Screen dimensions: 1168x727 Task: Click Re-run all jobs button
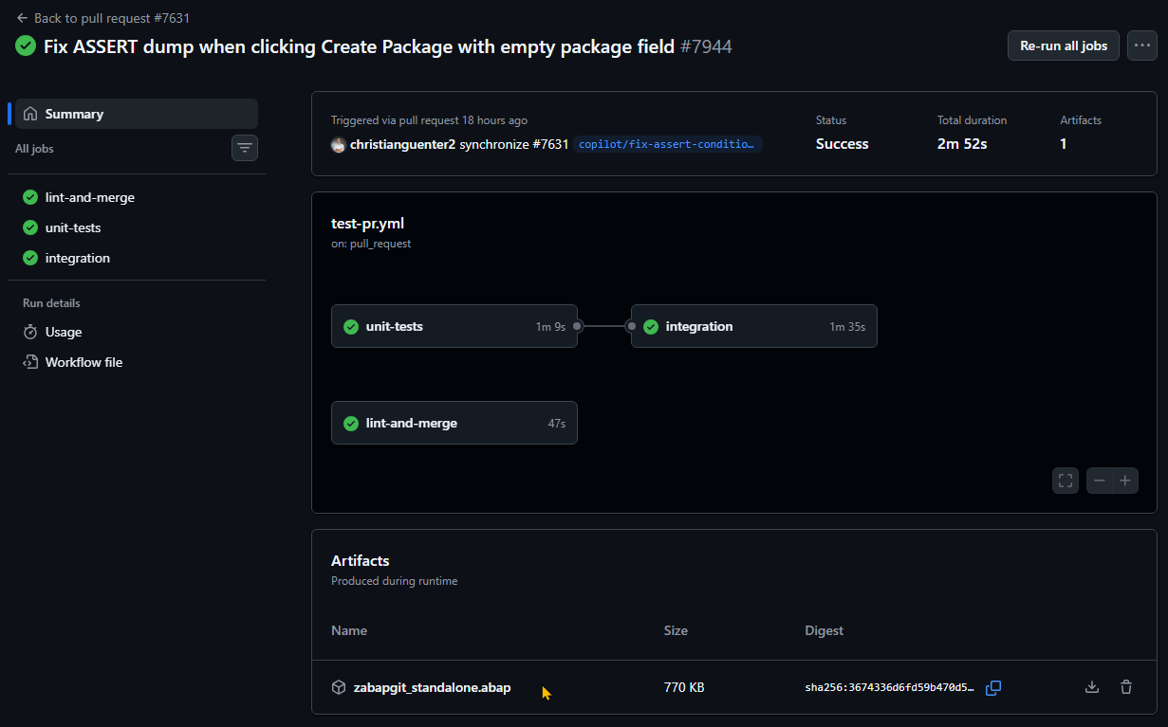pos(1064,45)
